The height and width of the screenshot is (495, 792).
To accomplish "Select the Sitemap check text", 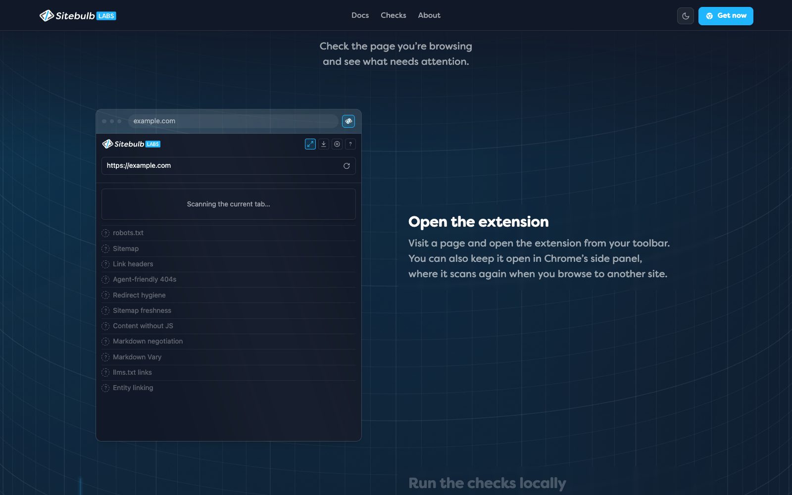I will pyautogui.click(x=126, y=248).
